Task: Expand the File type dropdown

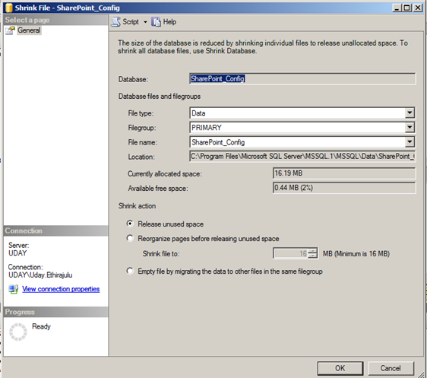Action: pos(410,113)
